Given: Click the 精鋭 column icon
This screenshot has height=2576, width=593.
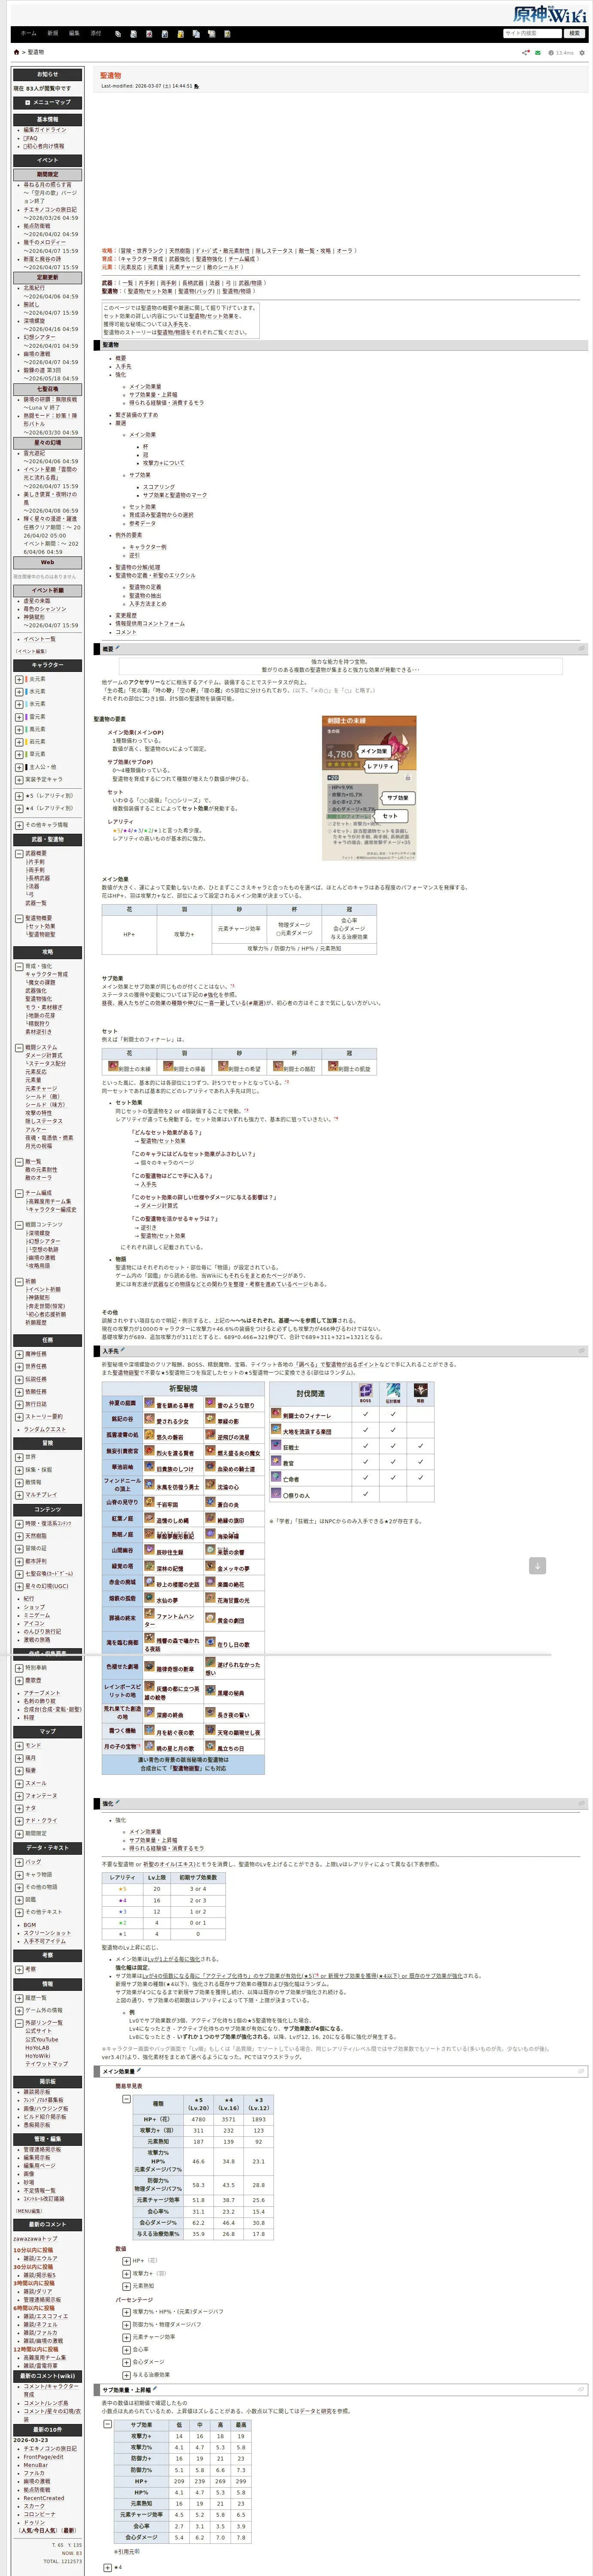Looking at the screenshot, I should [420, 1390].
